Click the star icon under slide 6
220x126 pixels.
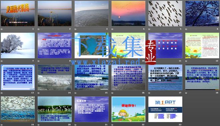pos(186,29)
